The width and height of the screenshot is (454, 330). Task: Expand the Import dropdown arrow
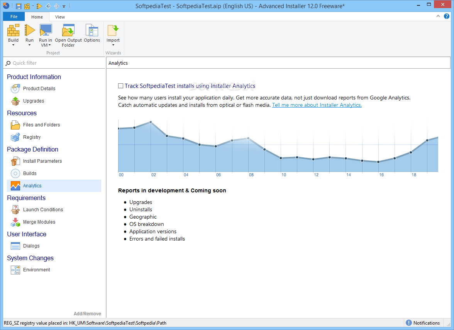point(113,45)
